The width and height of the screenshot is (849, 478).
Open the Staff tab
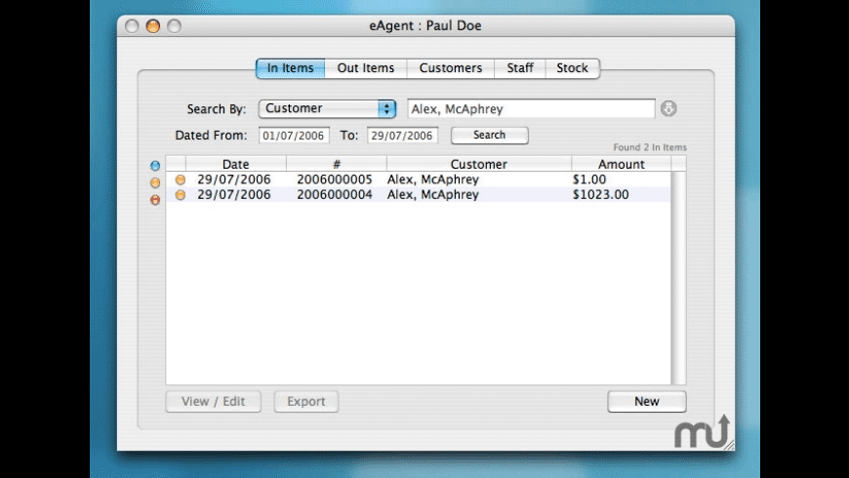click(x=520, y=68)
